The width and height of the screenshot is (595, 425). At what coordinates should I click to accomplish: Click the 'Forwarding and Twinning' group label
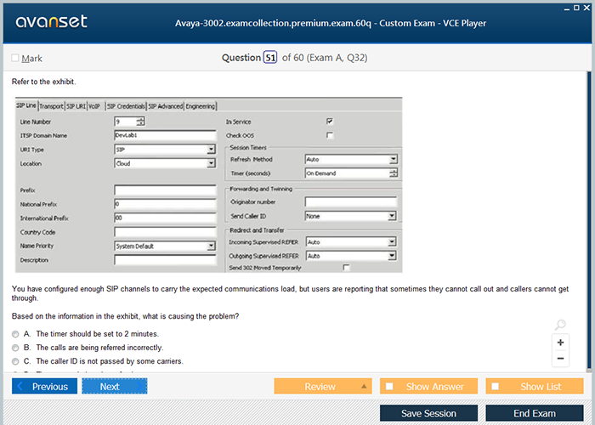tap(261, 189)
